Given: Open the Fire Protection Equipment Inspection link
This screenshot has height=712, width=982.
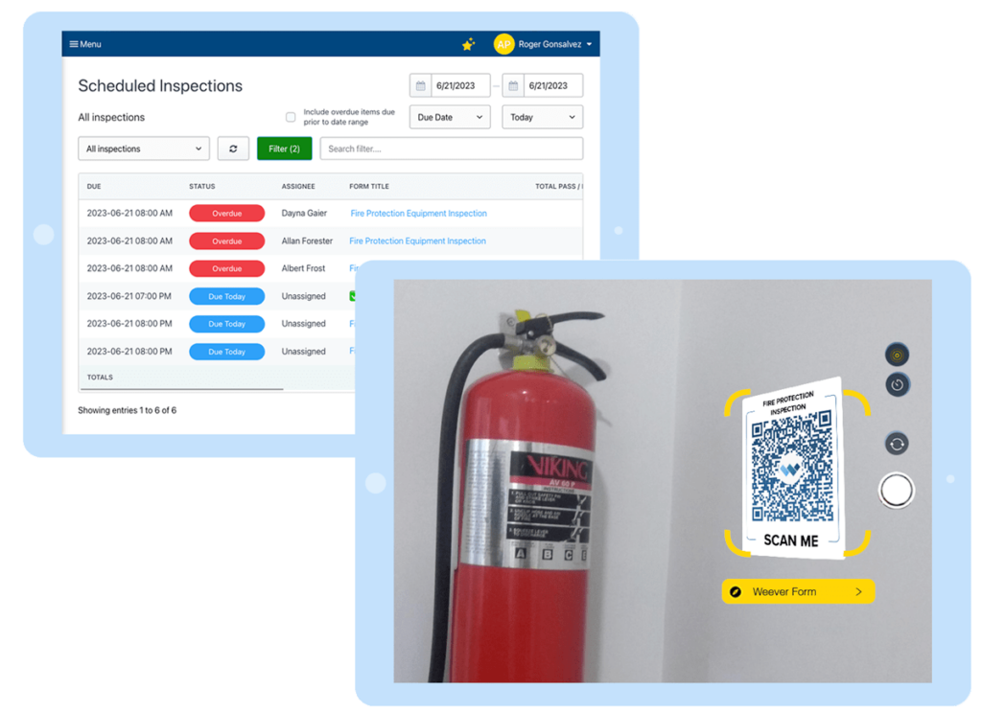Looking at the screenshot, I should 416,213.
